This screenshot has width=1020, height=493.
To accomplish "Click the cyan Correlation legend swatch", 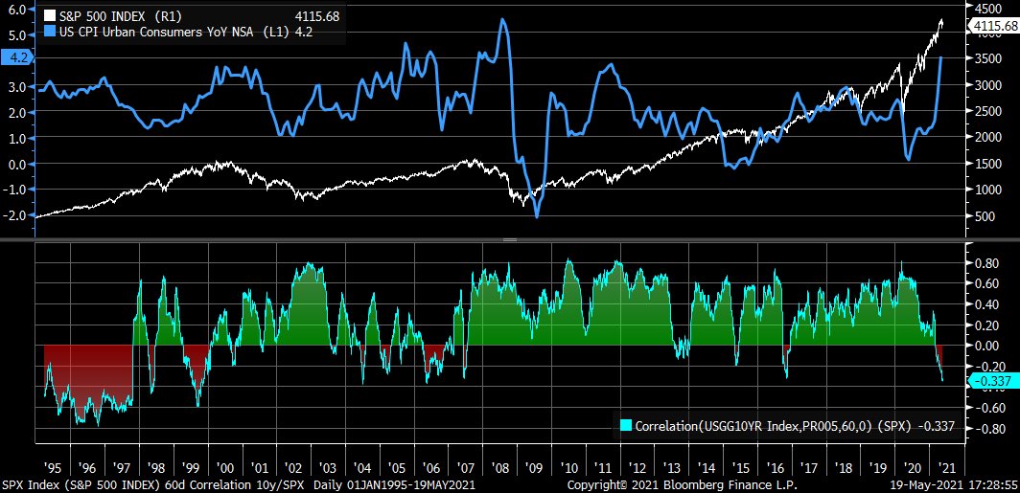I will pyautogui.click(x=625, y=426).
